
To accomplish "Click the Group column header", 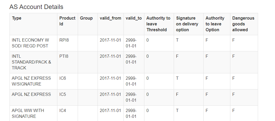I will [x=86, y=18].
